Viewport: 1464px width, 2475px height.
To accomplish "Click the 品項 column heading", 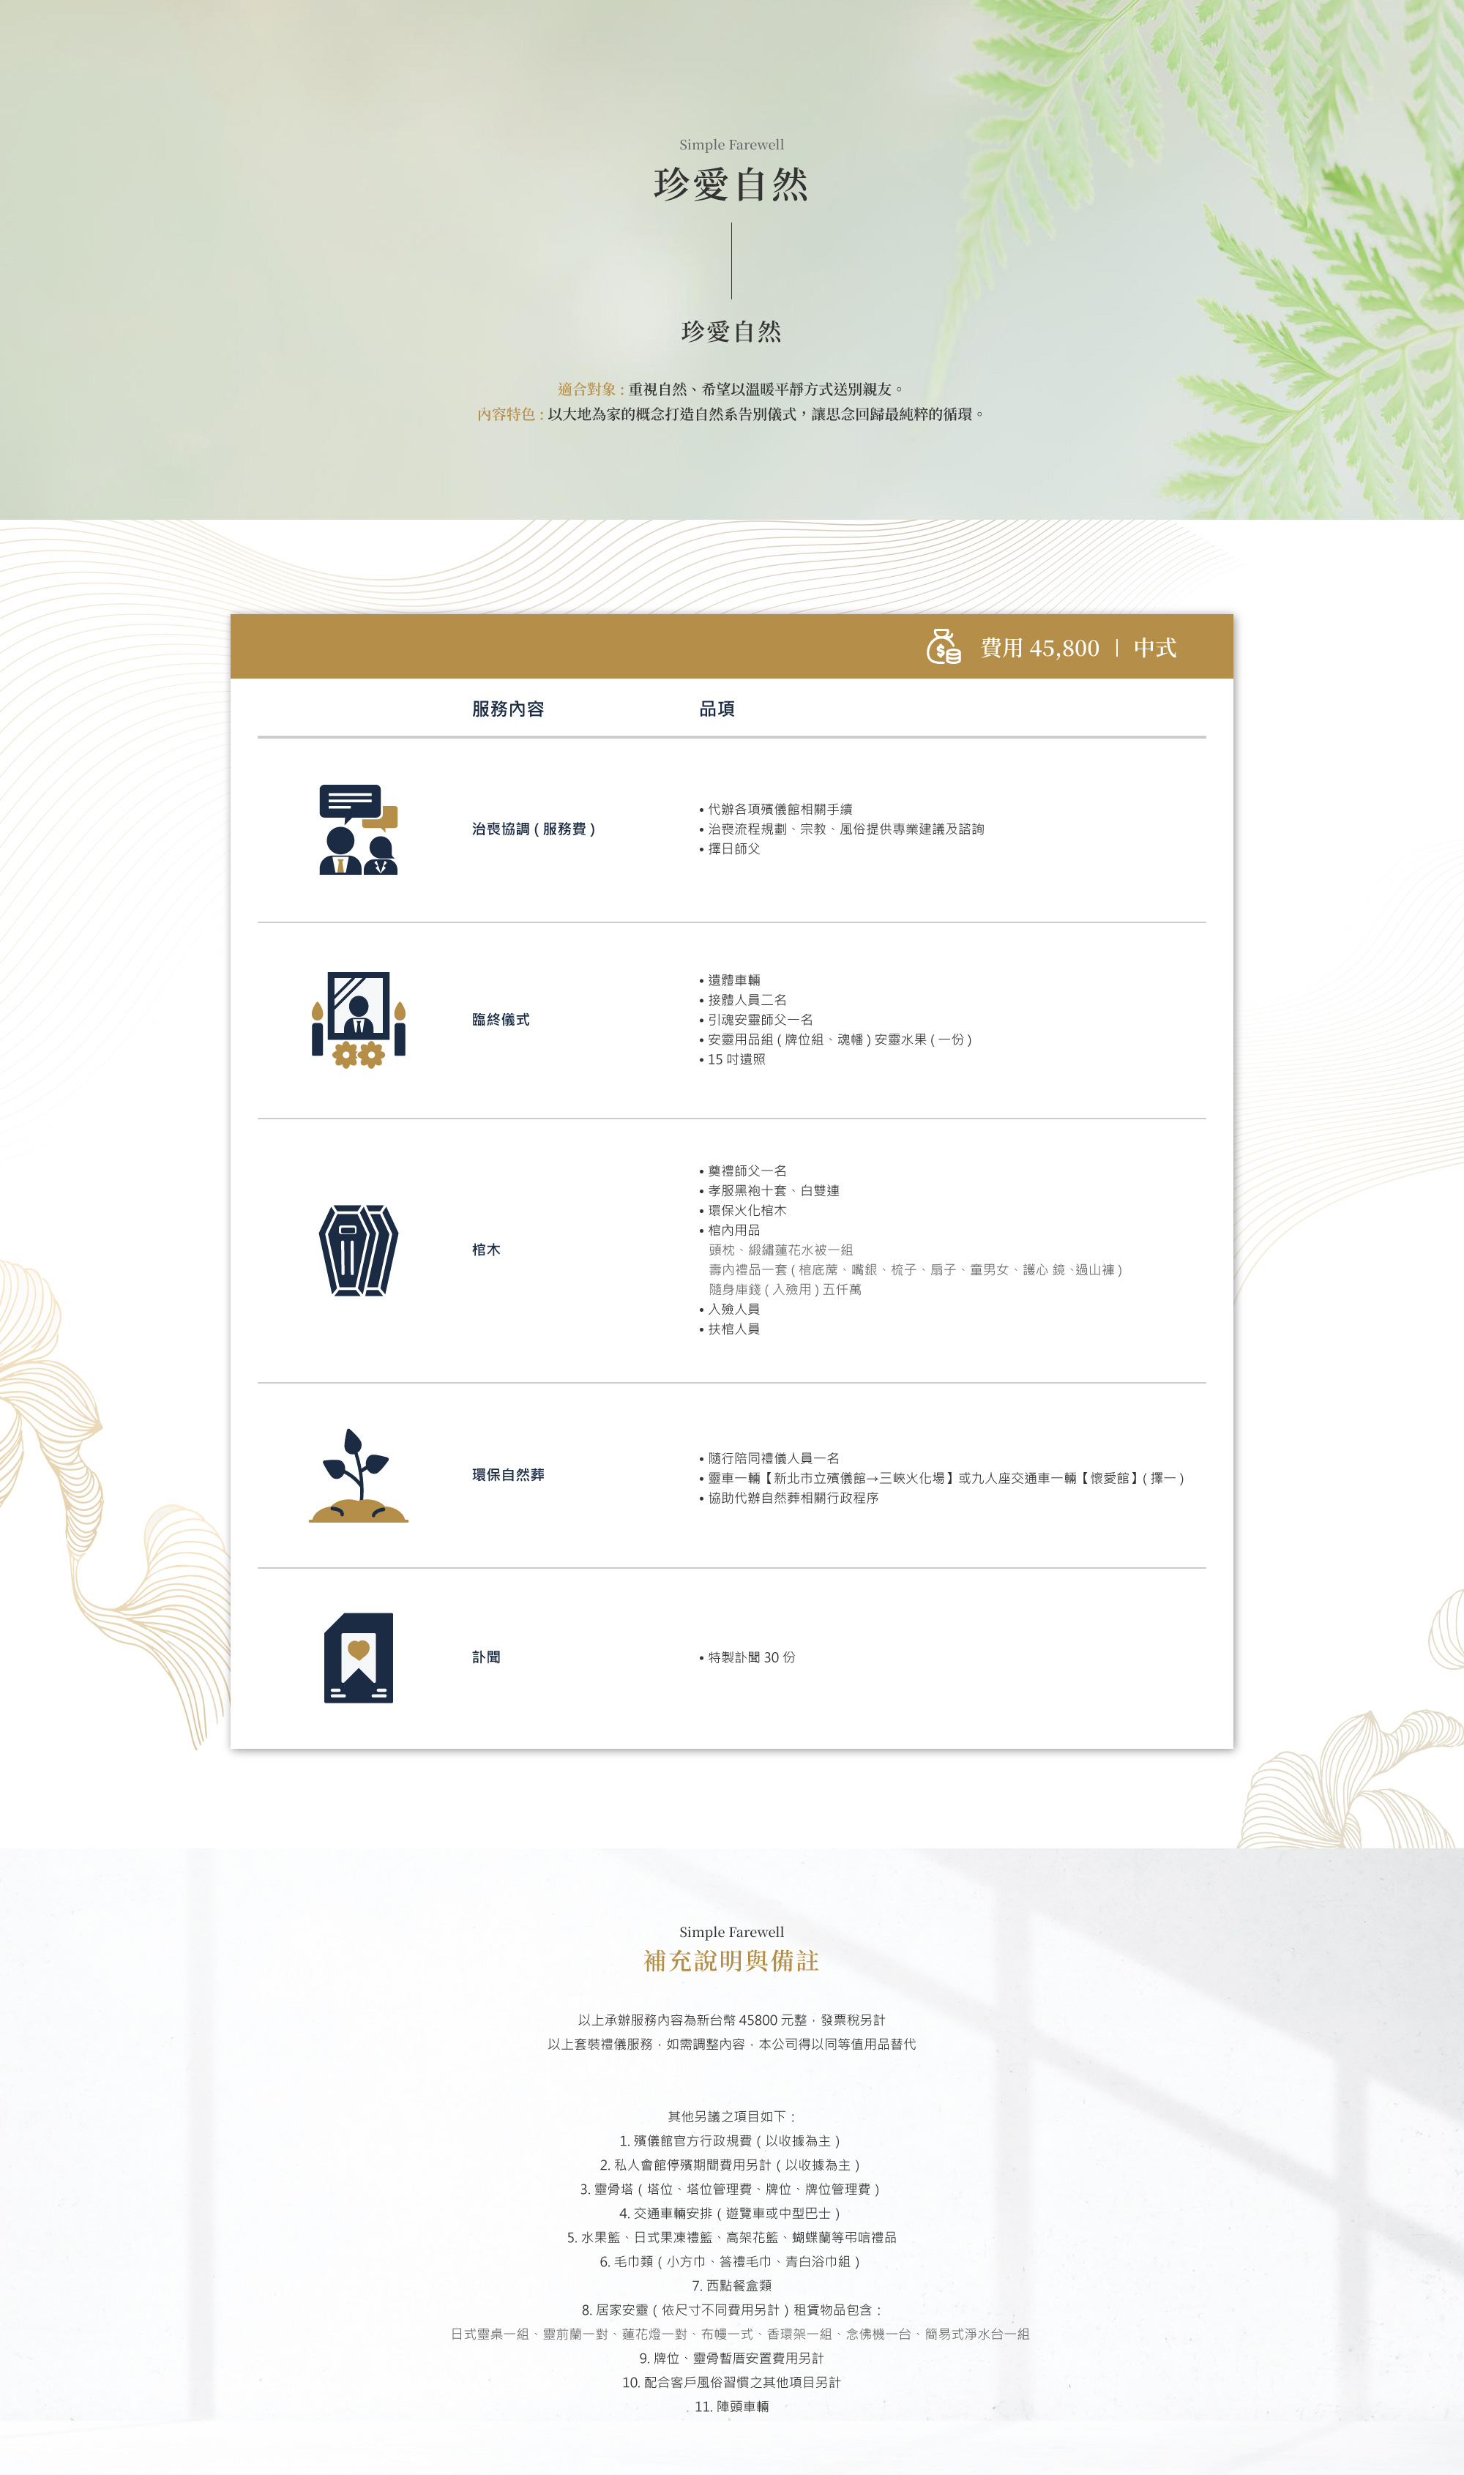I will 716,709.
